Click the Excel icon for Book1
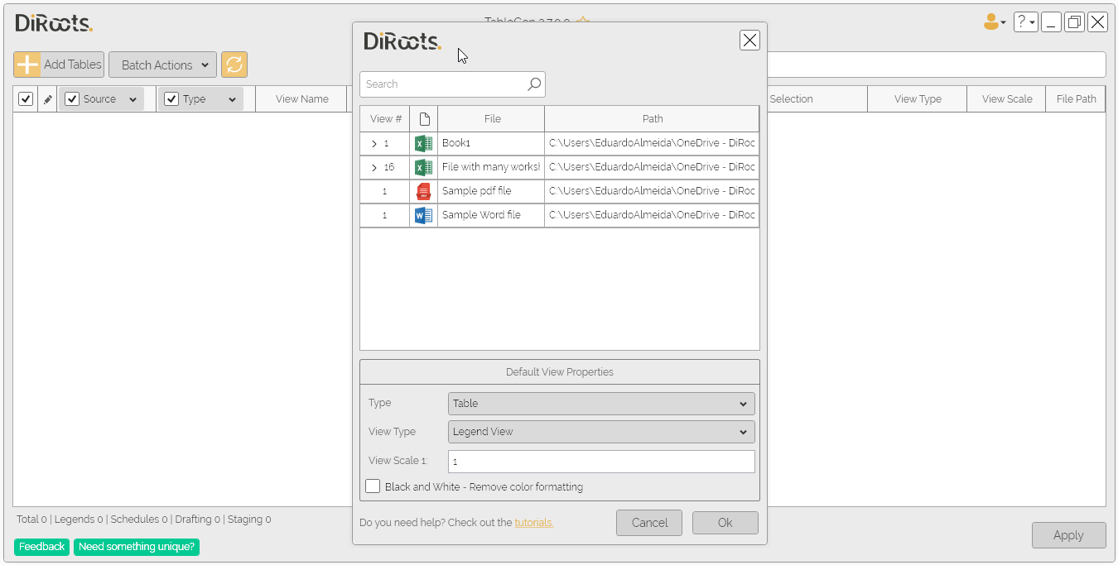Screen dimensions: 1118x565 tap(423, 143)
